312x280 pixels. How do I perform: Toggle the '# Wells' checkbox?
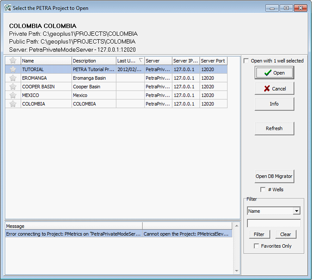[x=263, y=189]
